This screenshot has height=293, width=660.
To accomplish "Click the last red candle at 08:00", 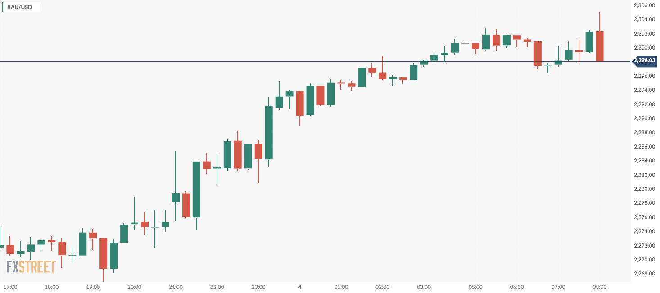I will [x=599, y=46].
